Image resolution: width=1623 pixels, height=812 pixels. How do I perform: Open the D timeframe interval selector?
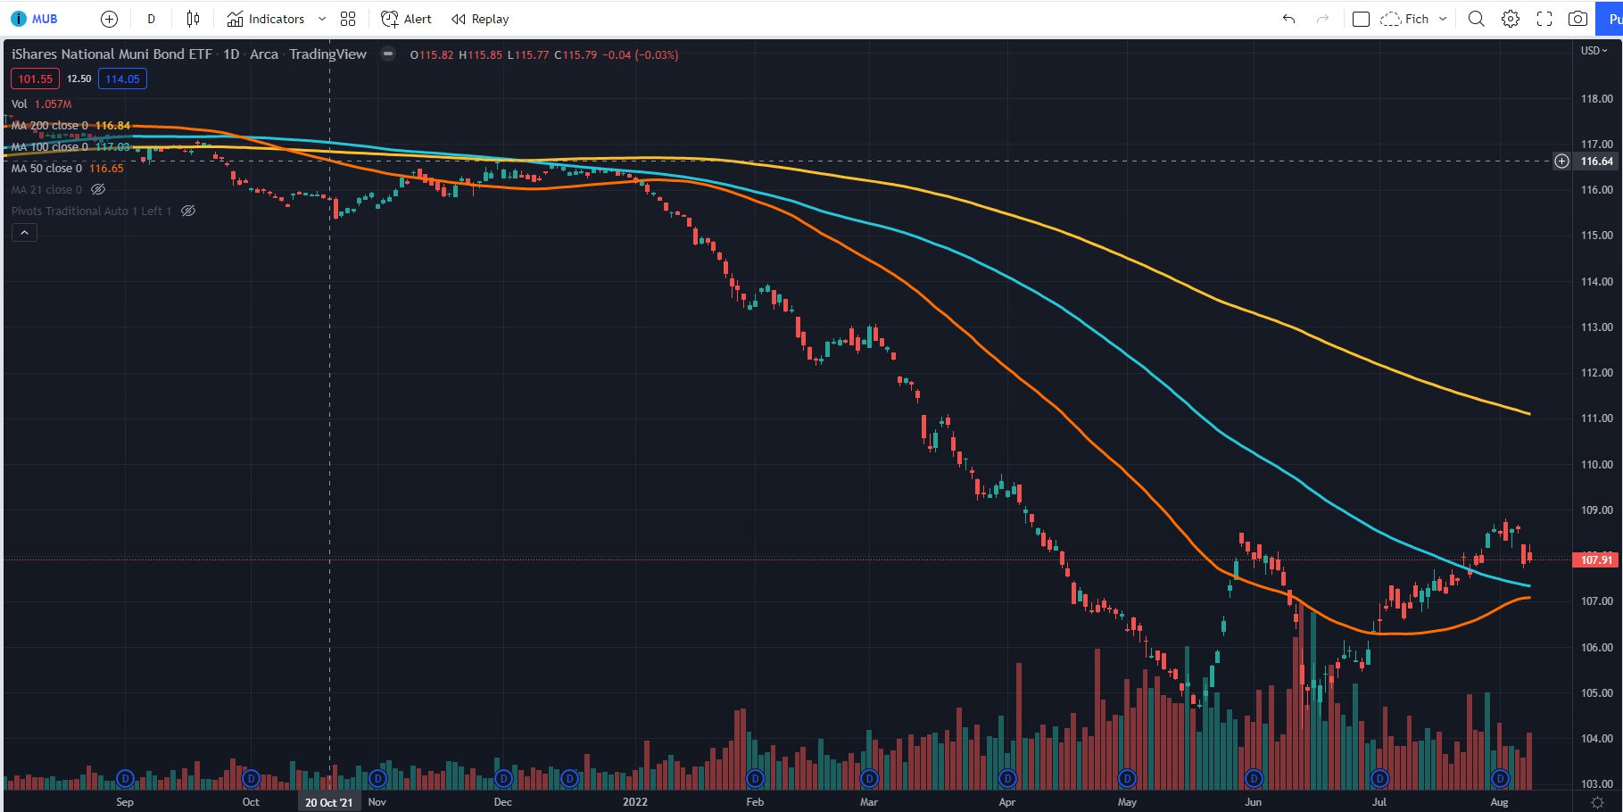click(151, 19)
